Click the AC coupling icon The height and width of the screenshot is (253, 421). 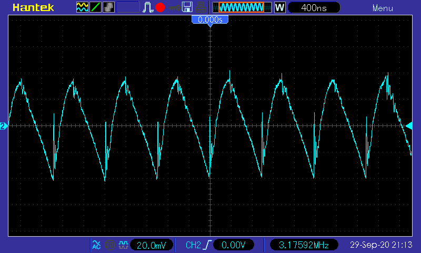(96, 245)
